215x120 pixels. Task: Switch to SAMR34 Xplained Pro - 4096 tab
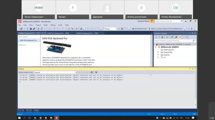click(58, 33)
